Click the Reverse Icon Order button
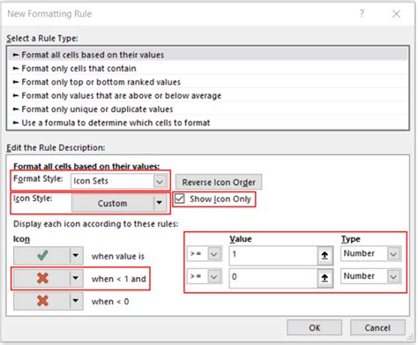The image size is (418, 345). pos(219,182)
